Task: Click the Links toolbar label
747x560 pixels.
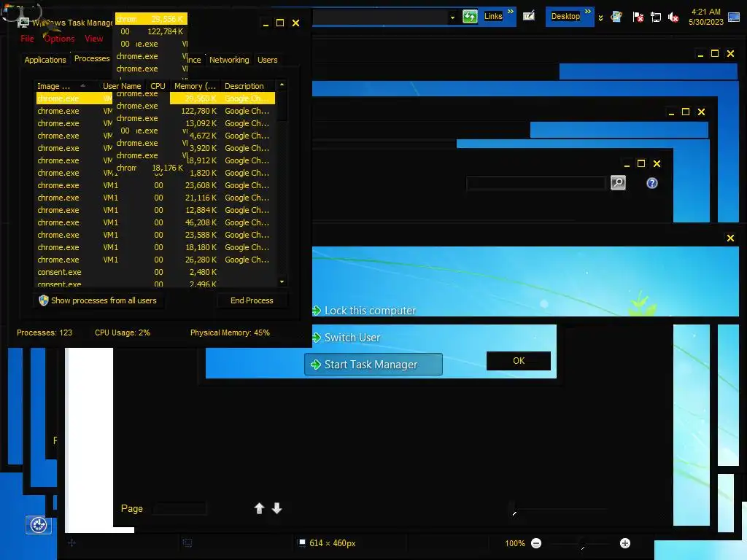Action: click(x=493, y=16)
